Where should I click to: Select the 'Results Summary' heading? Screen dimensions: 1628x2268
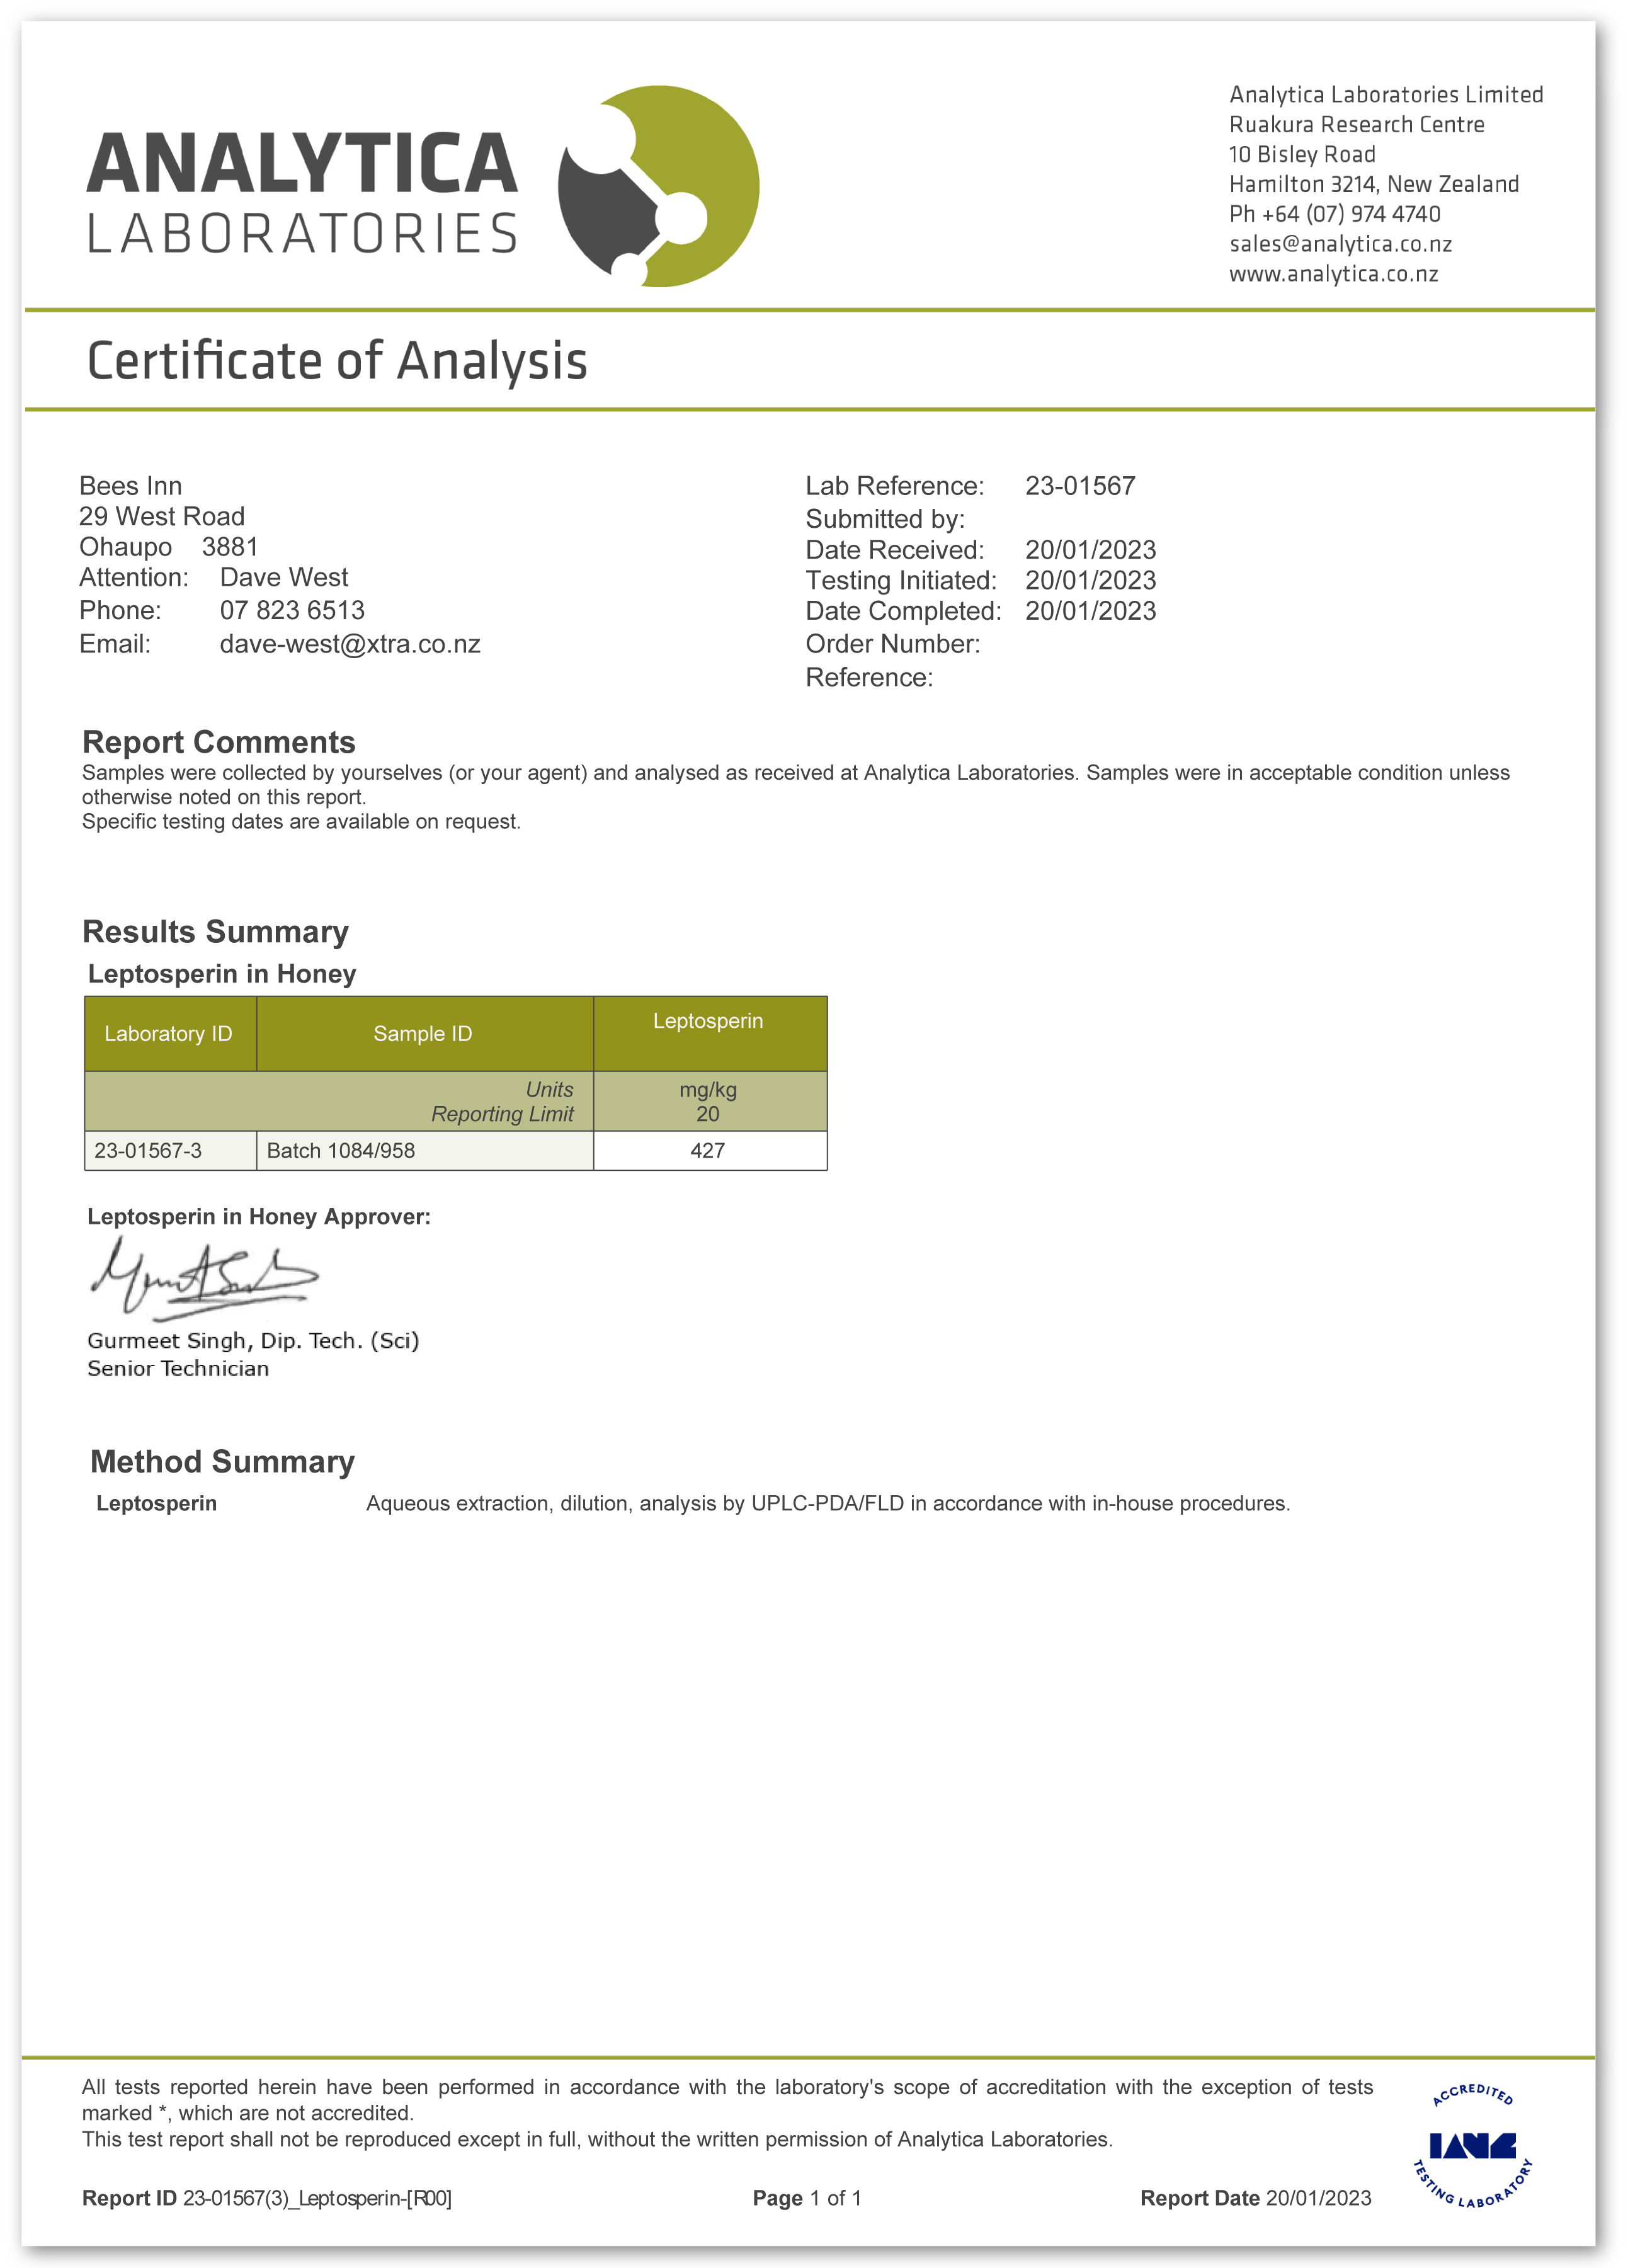click(215, 931)
